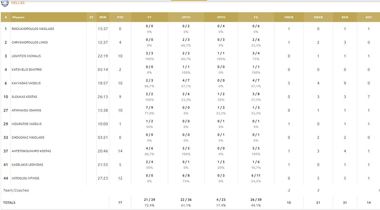Viewport: 380px width, 210px height.
Task: Click the AST column header
Action: point(369,17)
